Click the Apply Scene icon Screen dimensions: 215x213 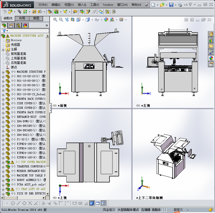coord(112,20)
